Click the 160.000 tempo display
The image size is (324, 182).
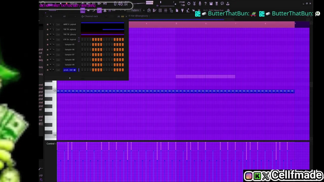(x=74, y=4)
